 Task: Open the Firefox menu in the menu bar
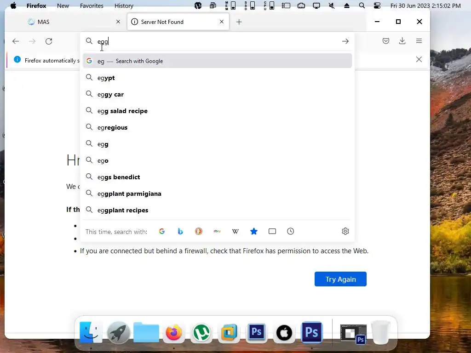[x=36, y=6]
